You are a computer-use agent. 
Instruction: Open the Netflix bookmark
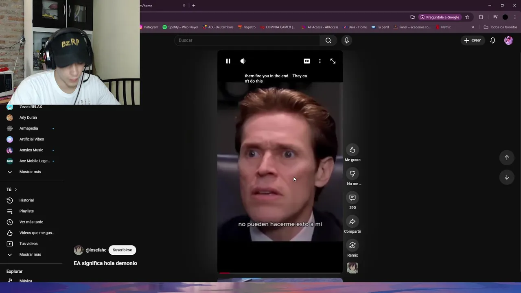coord(443,27)
